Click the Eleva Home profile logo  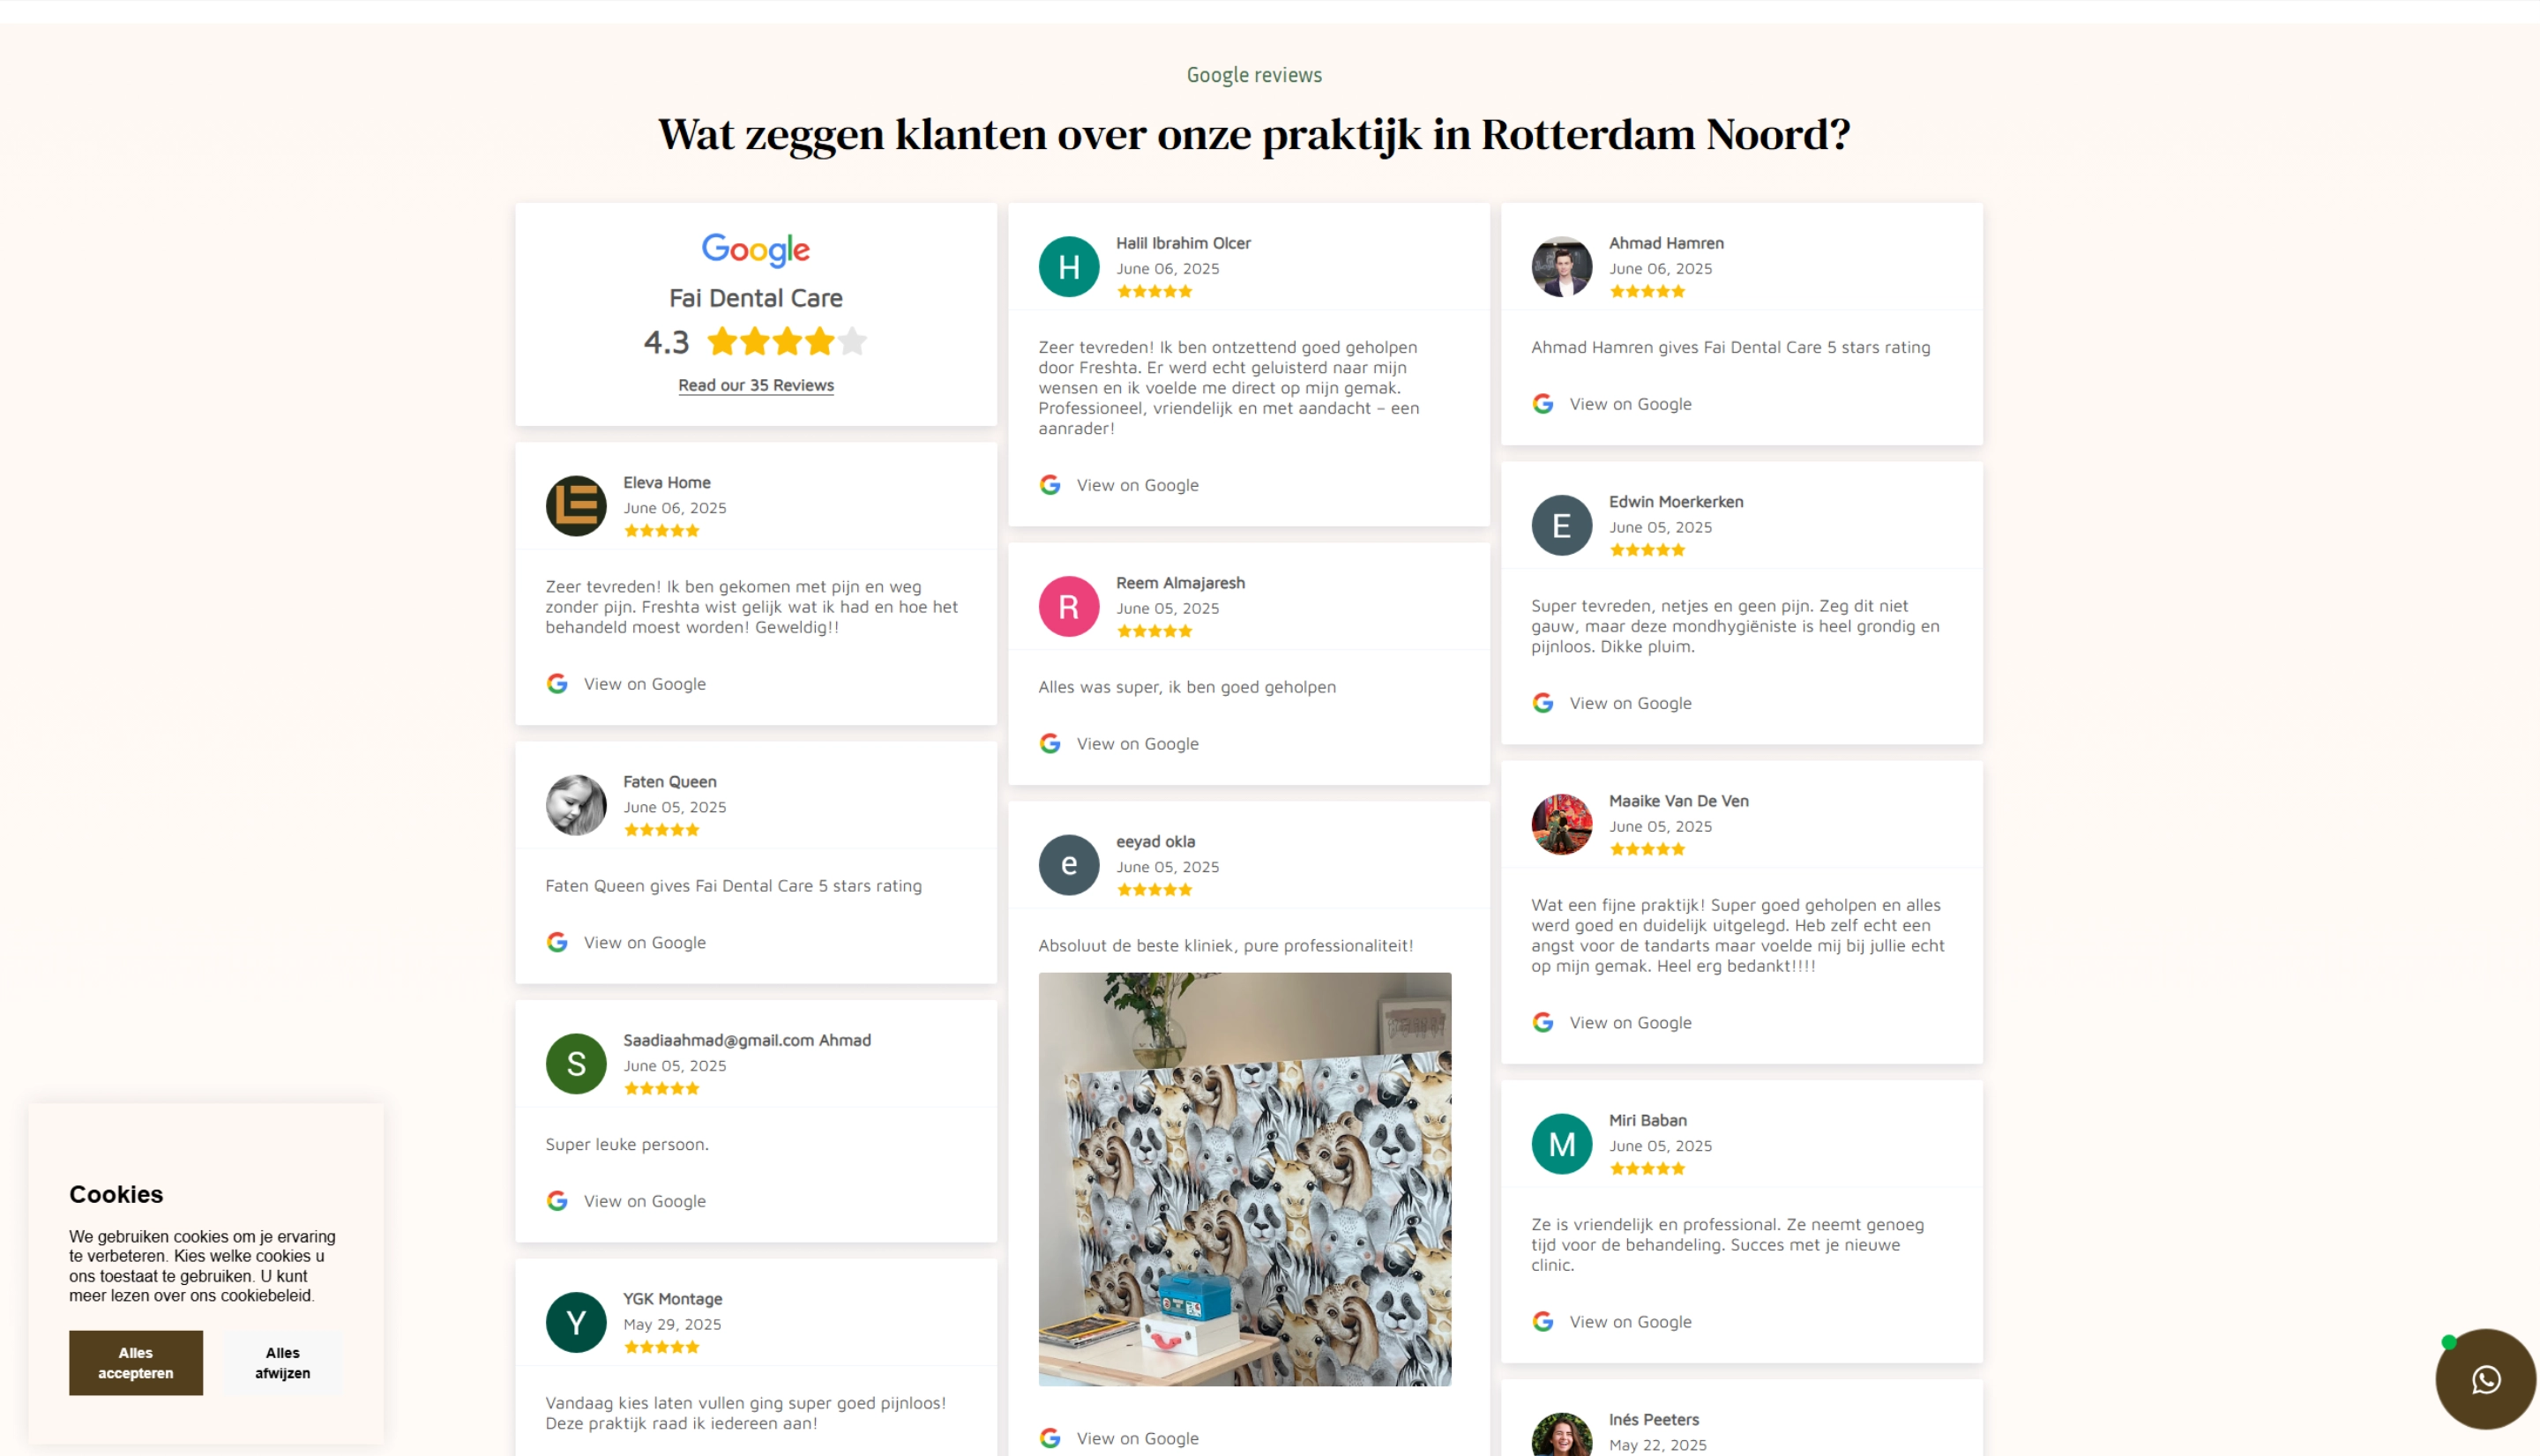[x=576, y=506]
